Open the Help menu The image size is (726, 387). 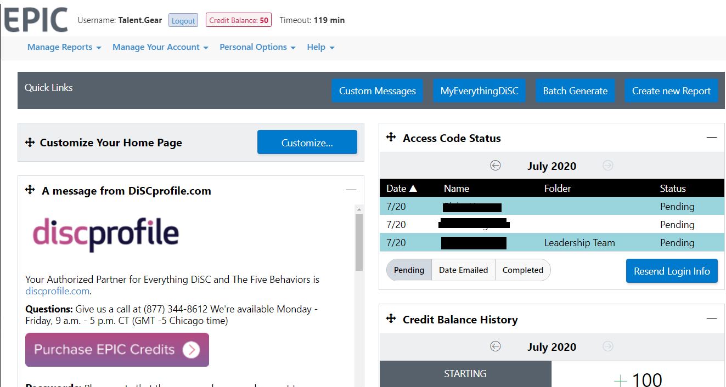pyautogui.click(x=320, y=47)
